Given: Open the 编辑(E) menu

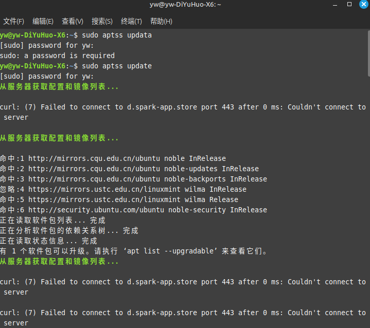Looking at the screenshot, I should (x=43, y=21).
